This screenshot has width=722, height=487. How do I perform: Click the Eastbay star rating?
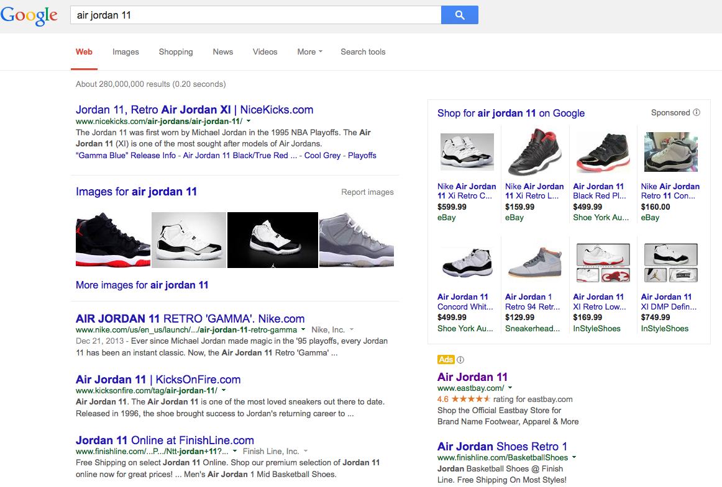470,399
